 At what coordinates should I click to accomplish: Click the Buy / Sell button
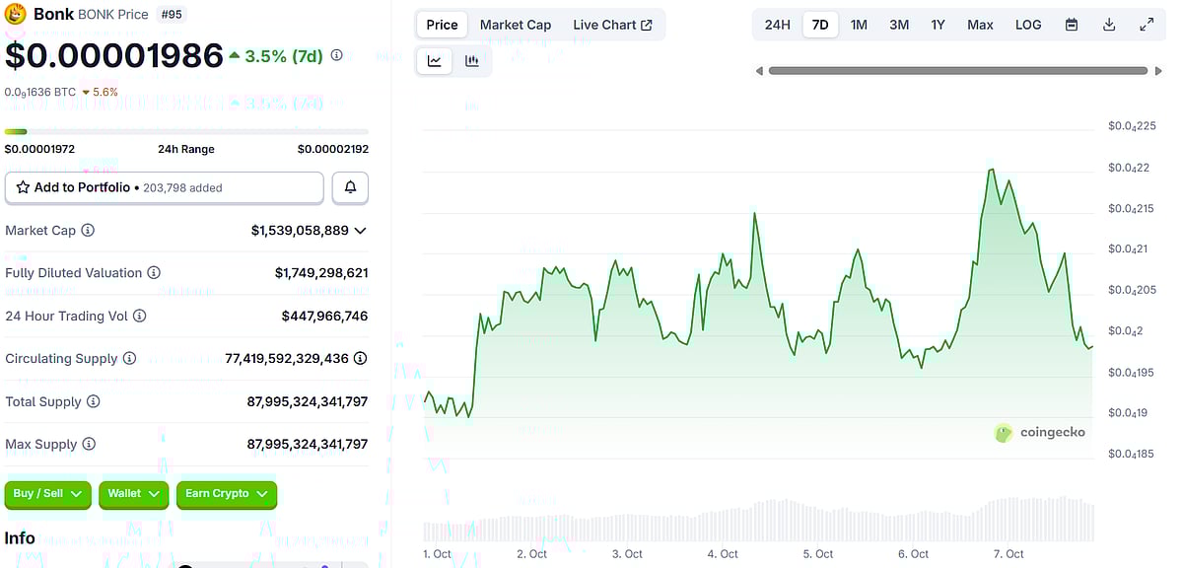pyautogui.click(x=47, y=494)
